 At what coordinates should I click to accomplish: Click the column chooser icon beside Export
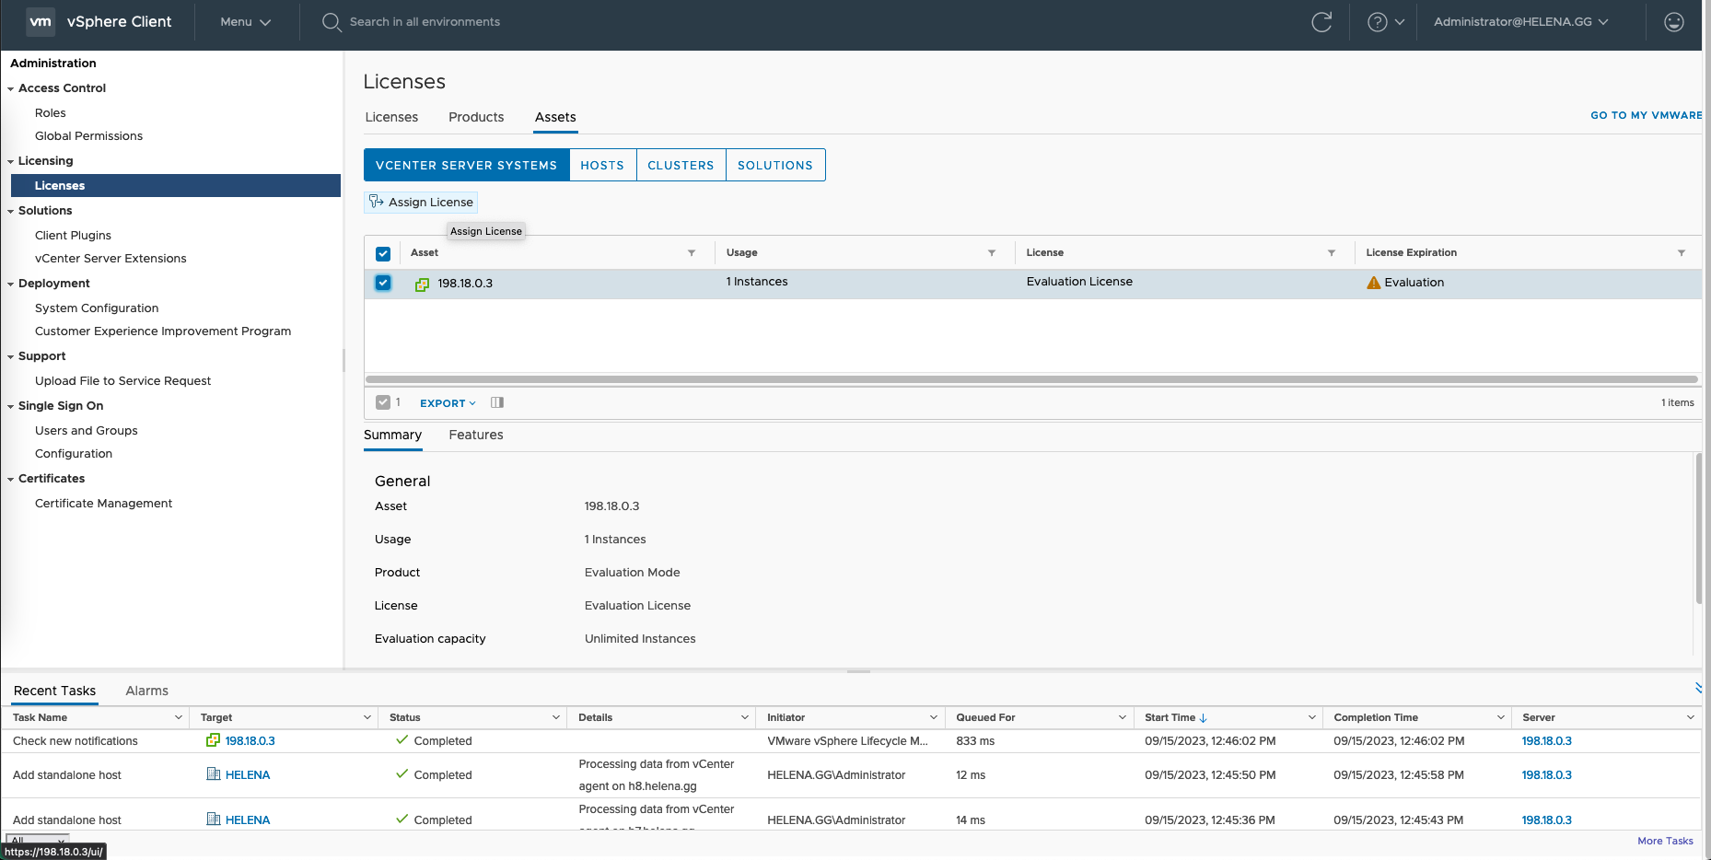coord(497,402)
